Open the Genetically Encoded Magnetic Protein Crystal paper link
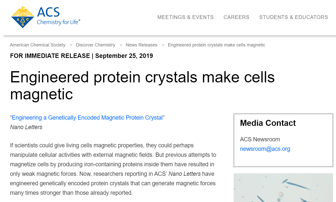 pos(87,118)
